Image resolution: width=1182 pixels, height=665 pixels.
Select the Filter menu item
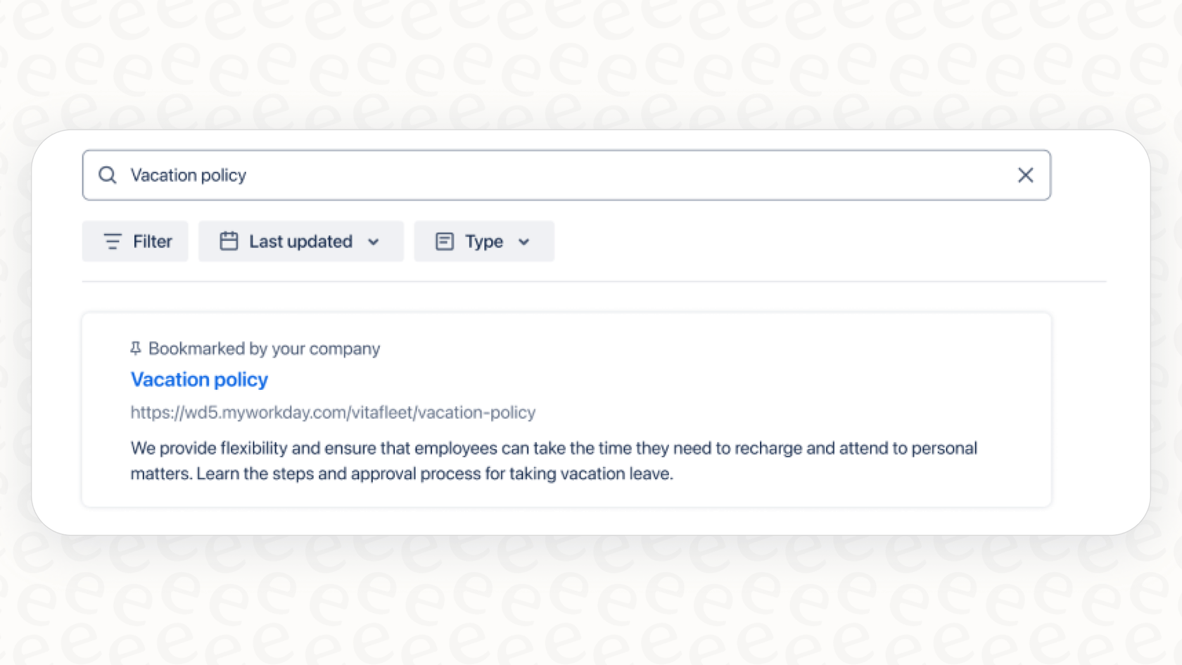(134, 241)
